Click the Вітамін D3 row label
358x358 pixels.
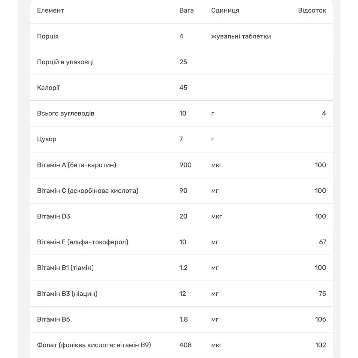(53, 216)
